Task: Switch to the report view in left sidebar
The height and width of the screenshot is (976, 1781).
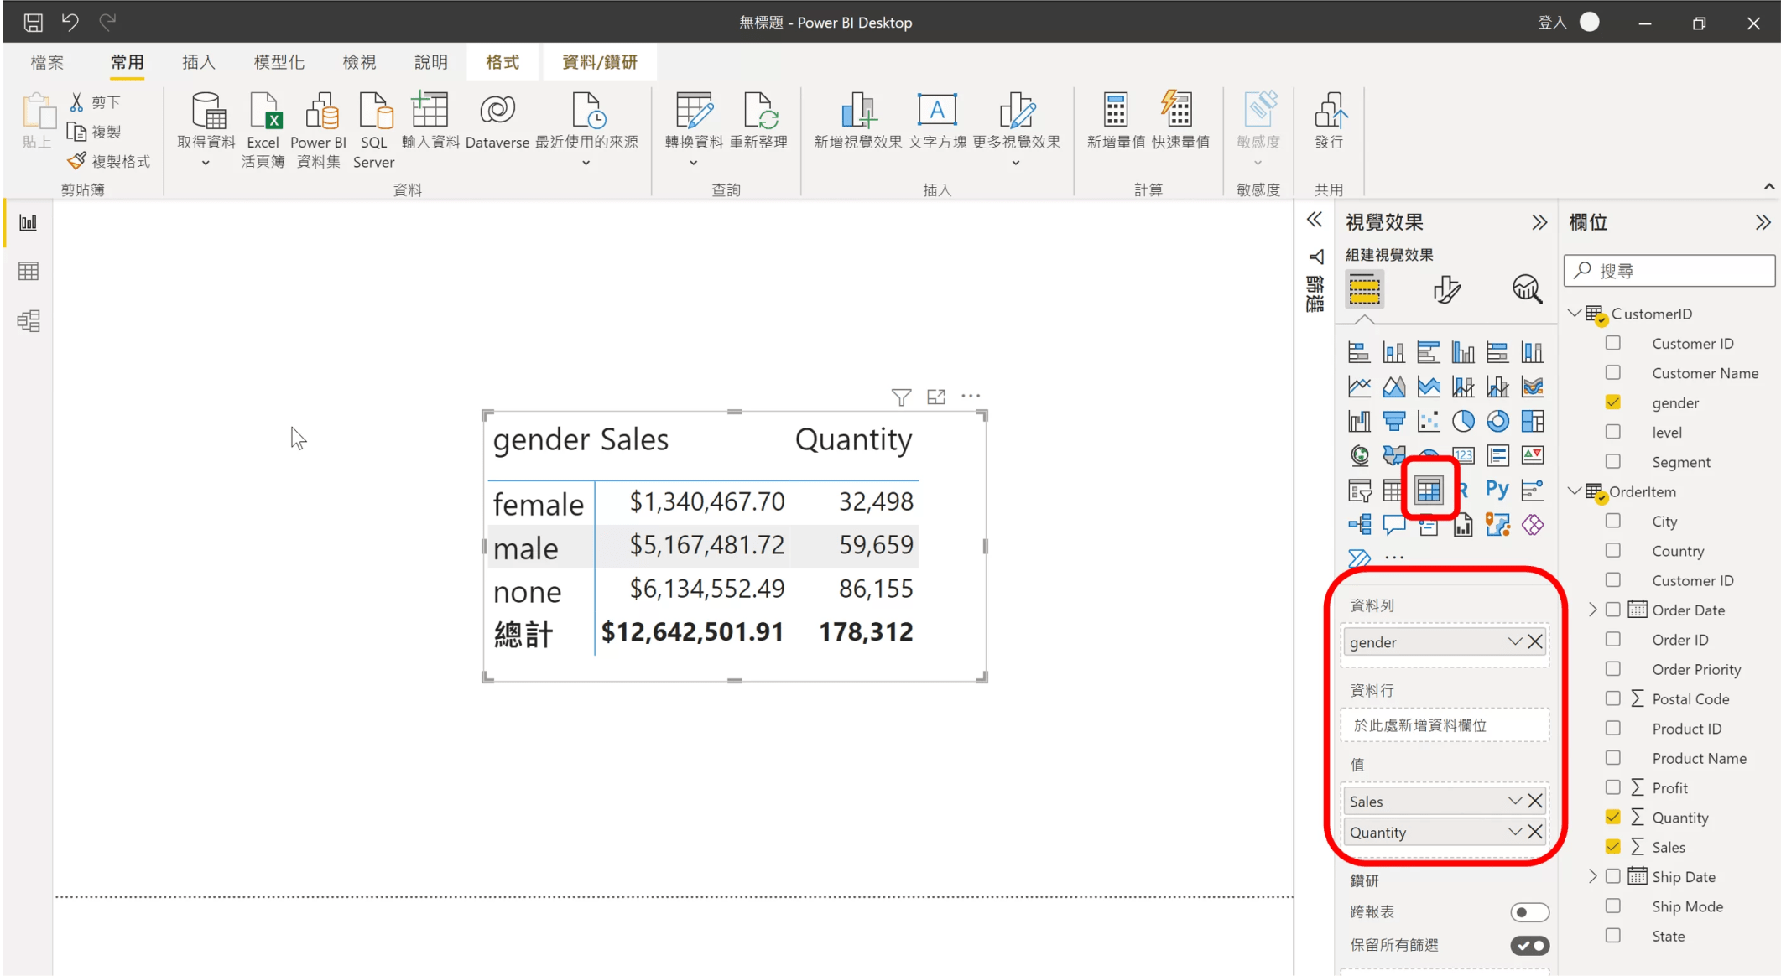Action: (28, 223)
